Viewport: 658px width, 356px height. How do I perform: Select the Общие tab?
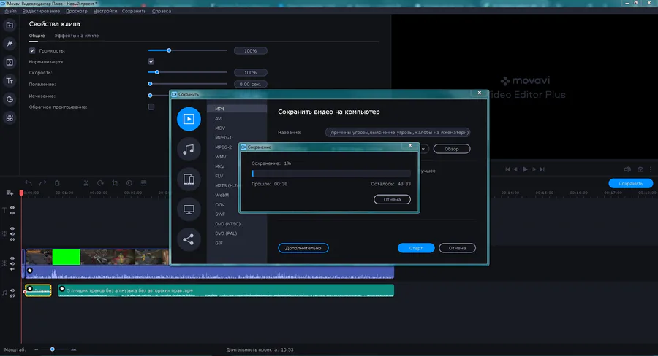(x=37, y=36)
